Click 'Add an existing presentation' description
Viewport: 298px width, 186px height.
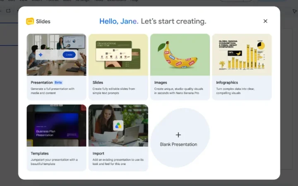[118, 162]
